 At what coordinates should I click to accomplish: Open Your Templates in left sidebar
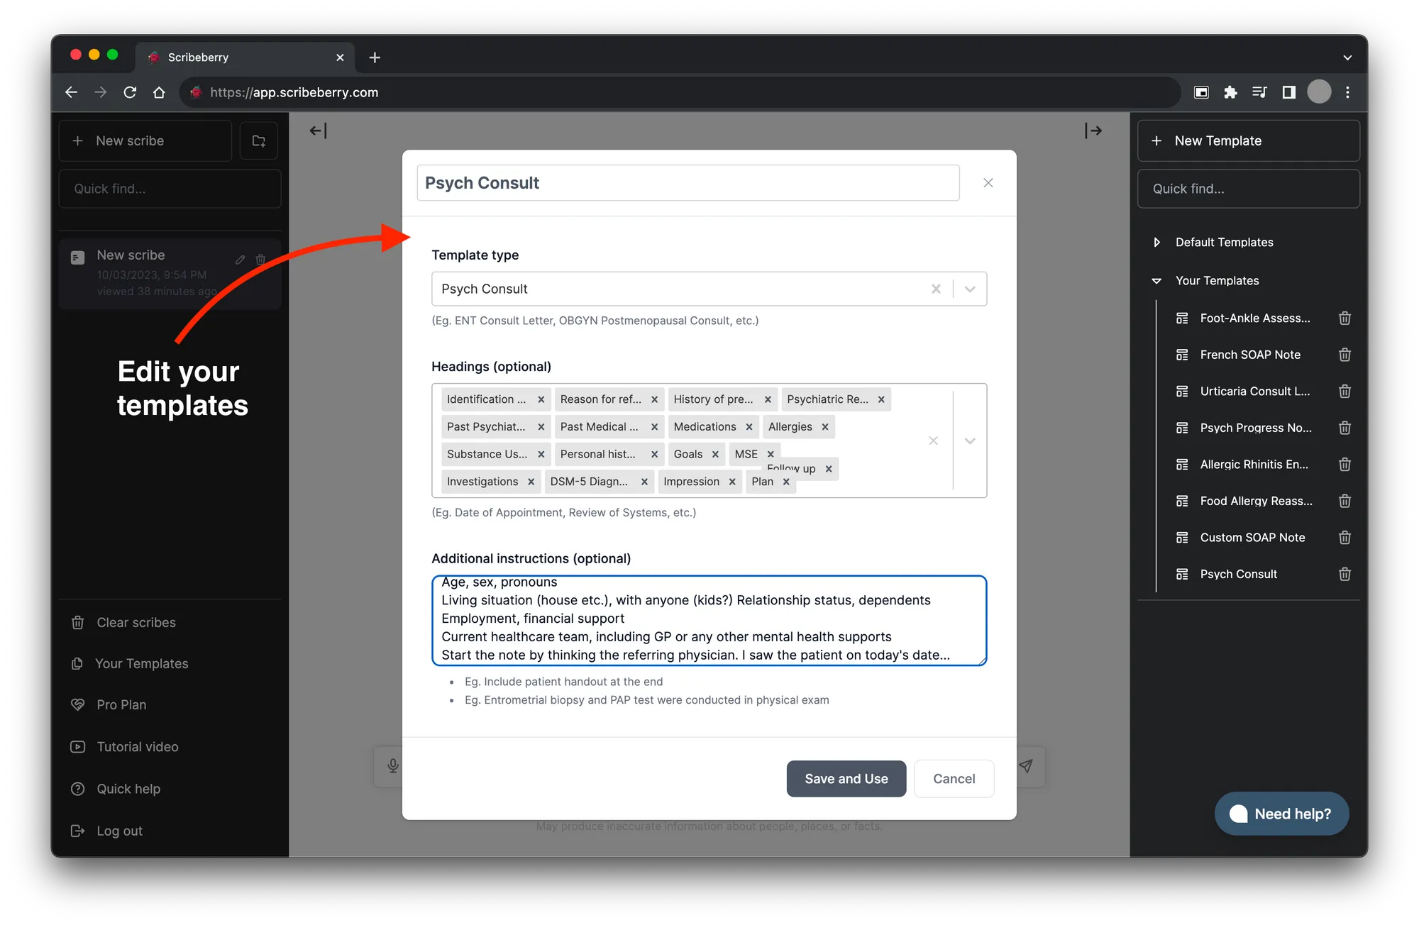click(140, 663)
